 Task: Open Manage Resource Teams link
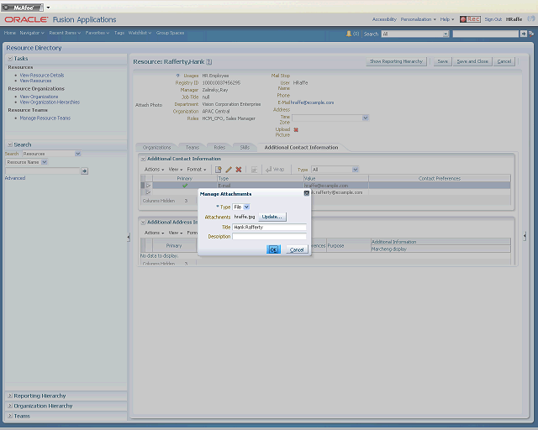(45, 118)
